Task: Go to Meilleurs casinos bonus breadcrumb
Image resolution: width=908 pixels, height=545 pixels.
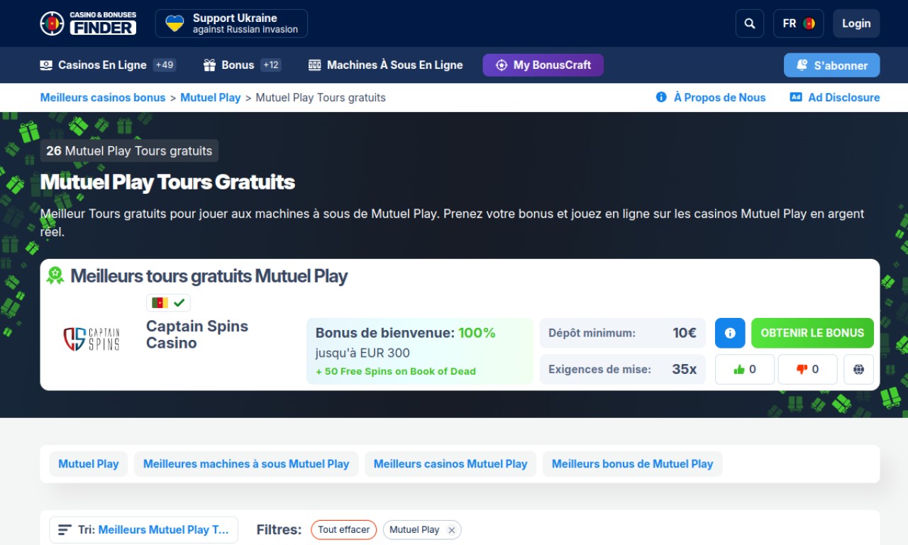Action: pyautogui.click(x=103, y=98)
